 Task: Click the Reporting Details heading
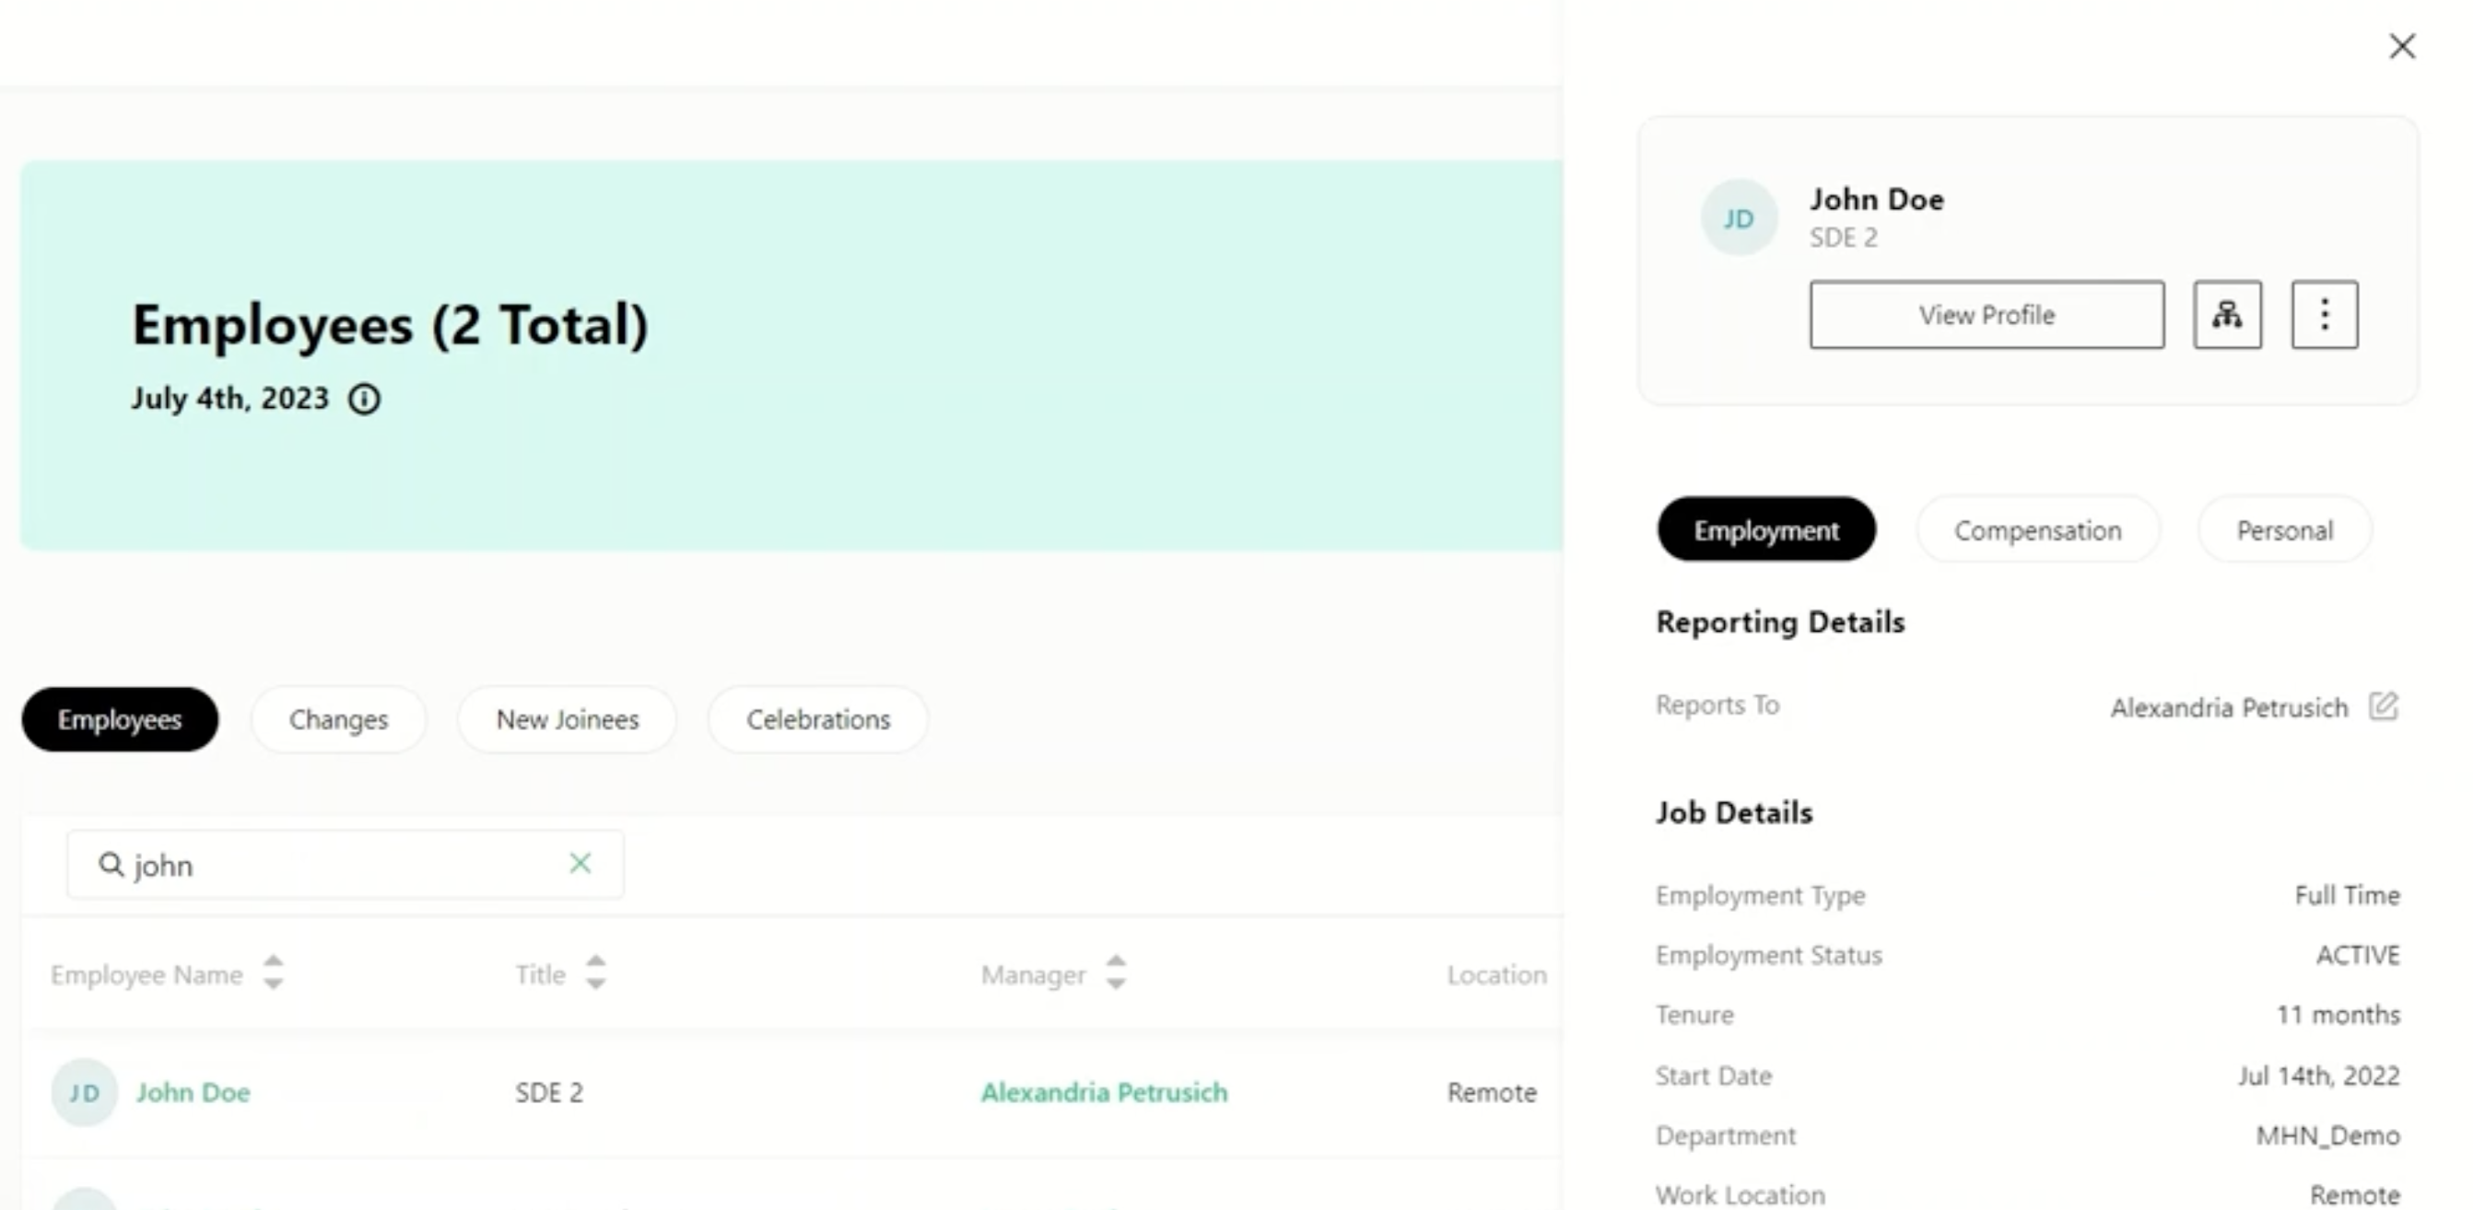click(1781, 622)
